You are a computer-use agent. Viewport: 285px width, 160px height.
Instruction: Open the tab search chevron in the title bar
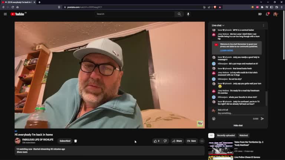[261, 2]
